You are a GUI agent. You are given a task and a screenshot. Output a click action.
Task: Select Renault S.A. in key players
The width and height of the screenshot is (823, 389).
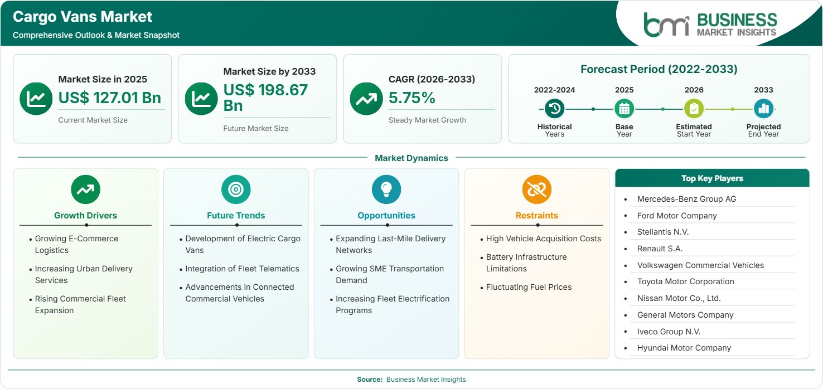click(660, 249)
